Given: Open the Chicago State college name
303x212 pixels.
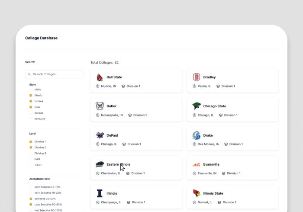Looking at the screenshot, I should coord(215,106).
